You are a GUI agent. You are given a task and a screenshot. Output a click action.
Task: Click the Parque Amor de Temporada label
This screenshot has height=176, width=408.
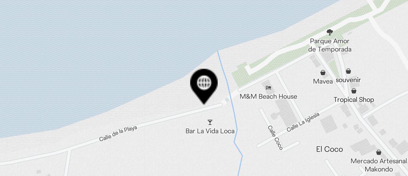(330, 45)
